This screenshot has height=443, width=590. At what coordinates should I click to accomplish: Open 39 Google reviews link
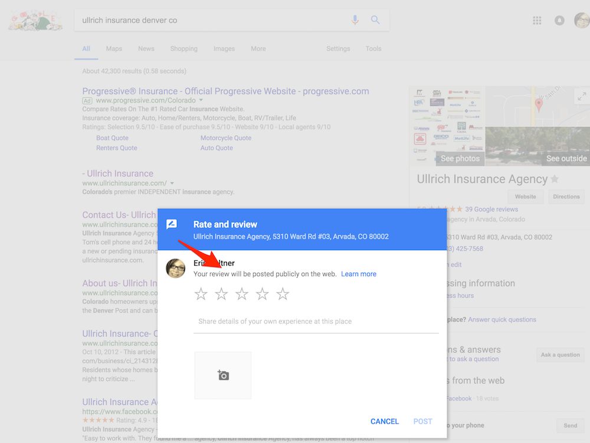pos(491,209)
